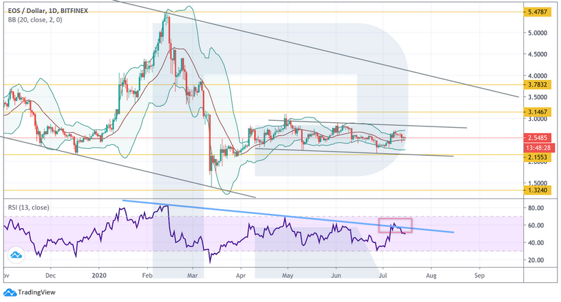The height and width of the screenshot is (302, 561).
Task: Click the TradingView cloud icon in RSI pane
Action: pyautogui.click(x=14, y=256)
